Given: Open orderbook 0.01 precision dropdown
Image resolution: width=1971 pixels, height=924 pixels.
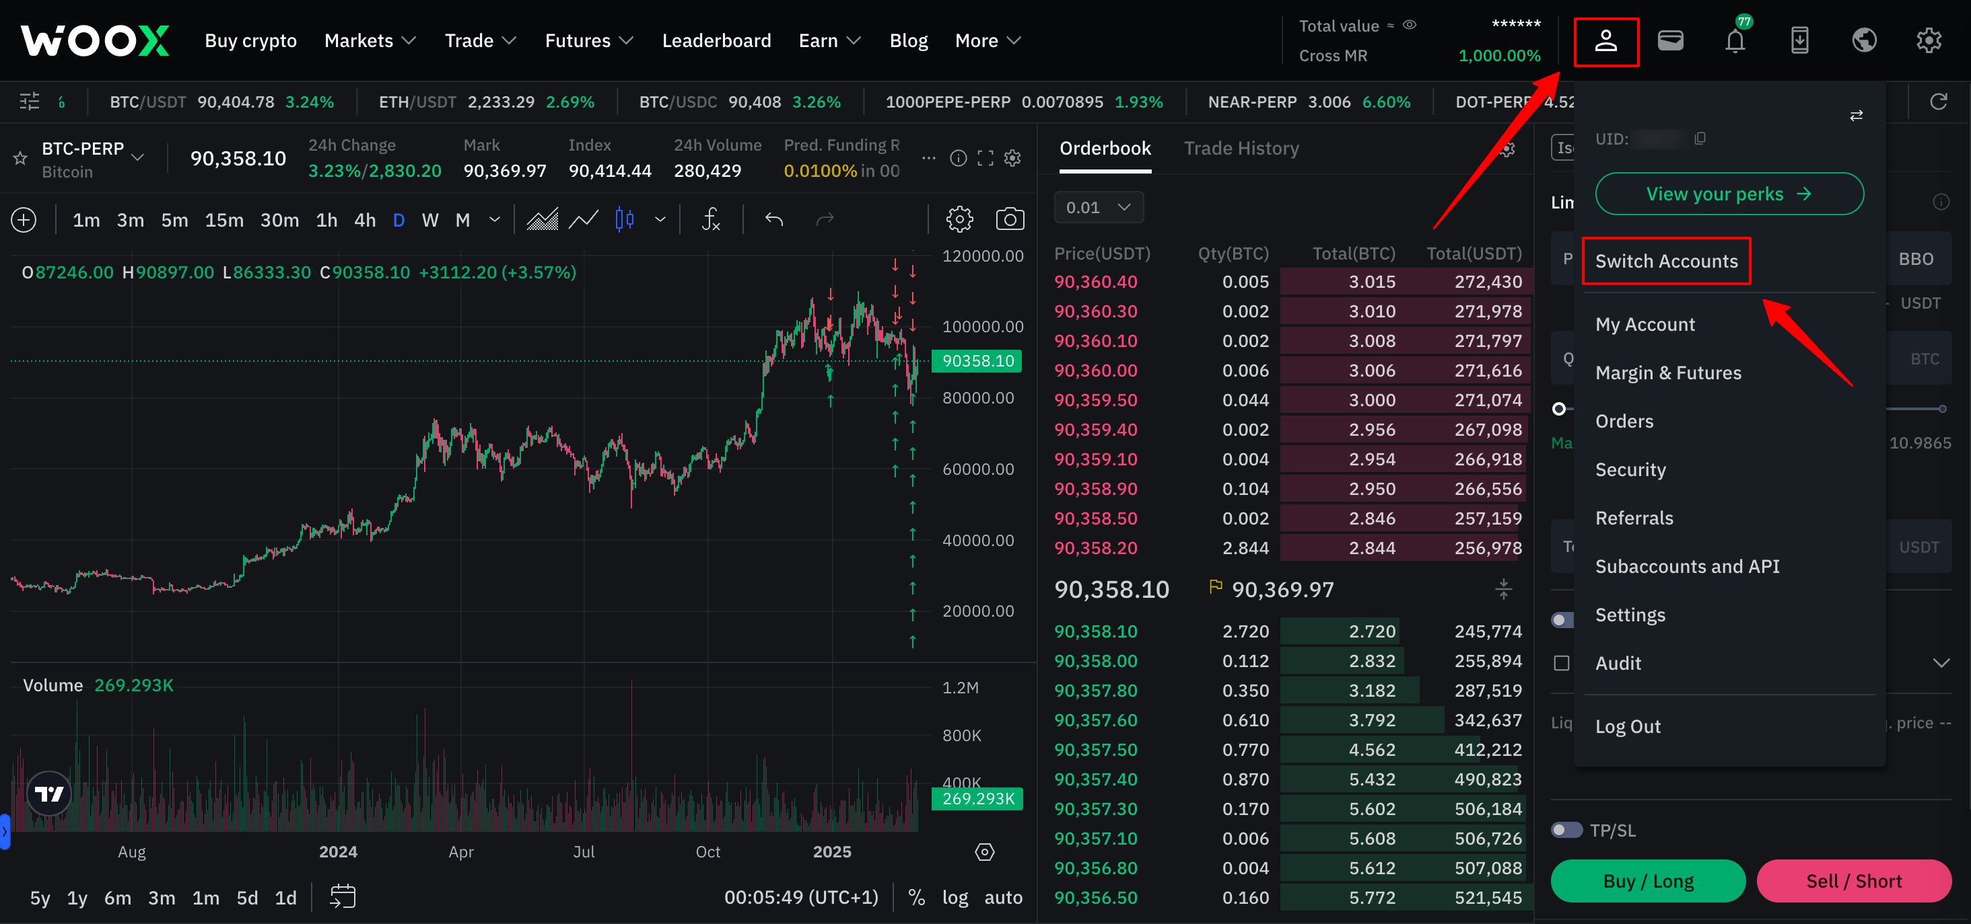Looking at the screenshot, I should point(1099,207).
